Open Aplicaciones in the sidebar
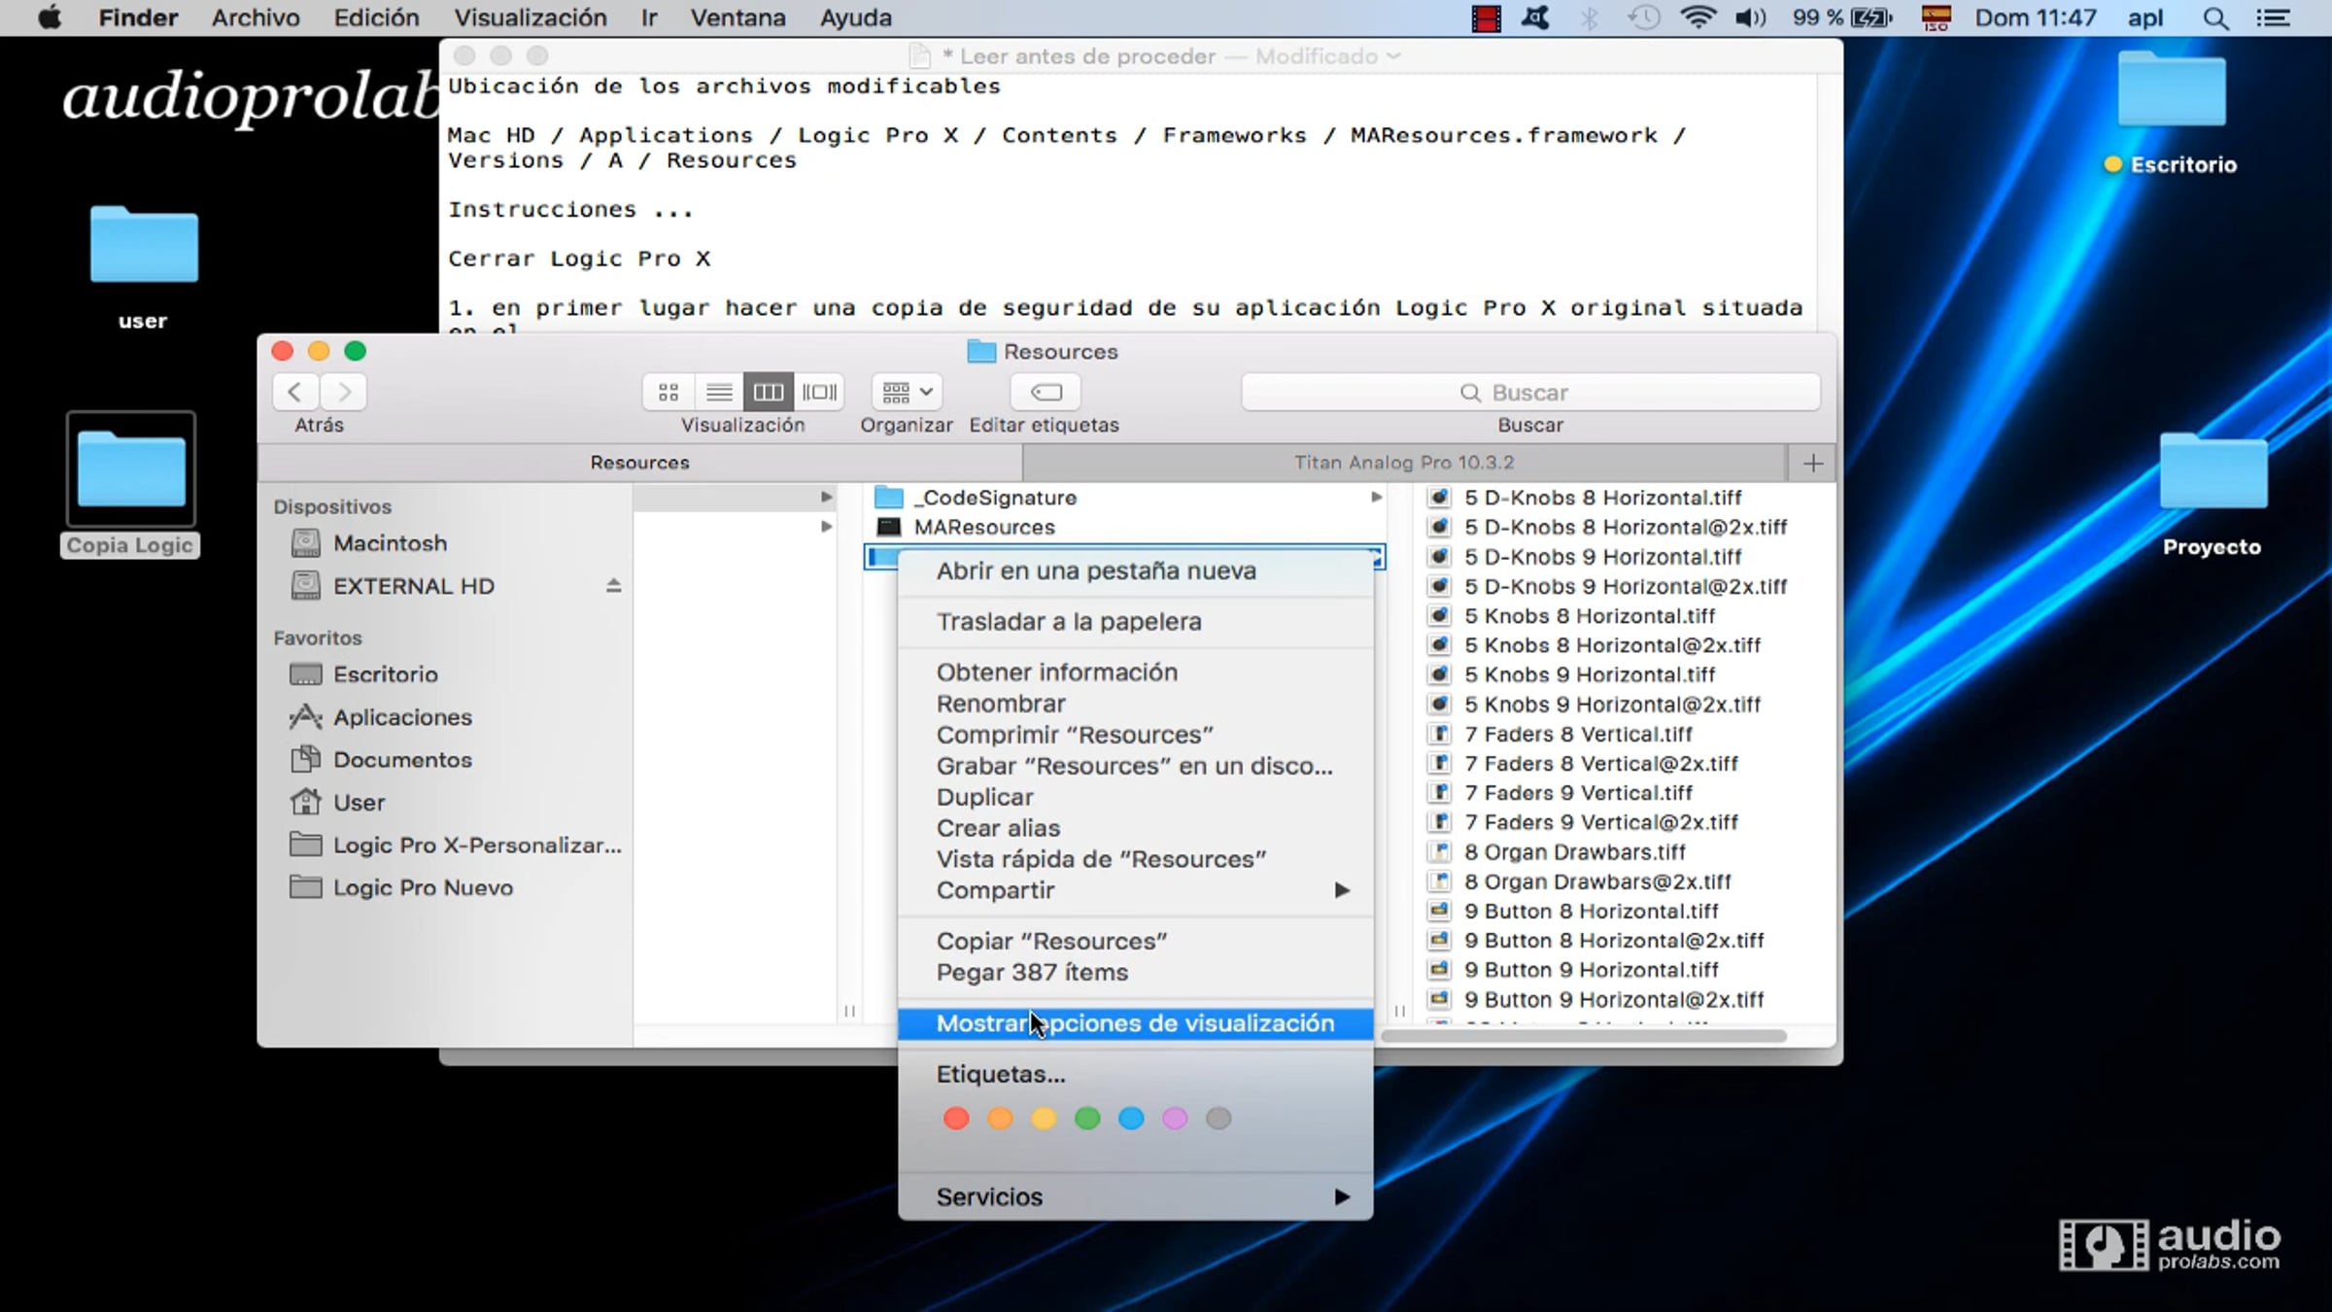The width and height of the screenshot is (2332, 1312). (x=402, y=717)
